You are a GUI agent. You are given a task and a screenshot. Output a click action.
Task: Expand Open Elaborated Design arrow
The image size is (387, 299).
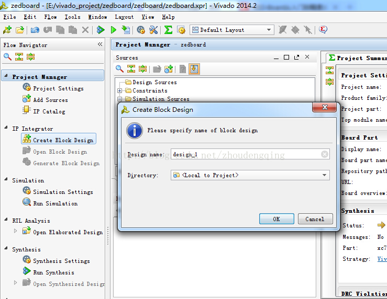pyautogui.click(x=15, y=231)
